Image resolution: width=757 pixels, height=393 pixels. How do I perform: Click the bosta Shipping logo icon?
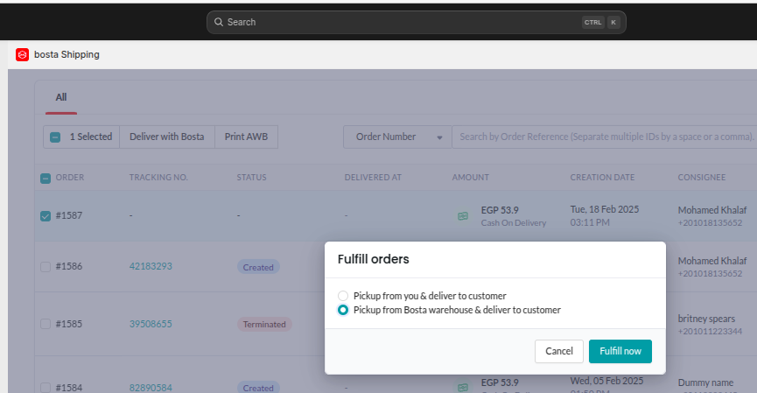(x=22, y=54)
